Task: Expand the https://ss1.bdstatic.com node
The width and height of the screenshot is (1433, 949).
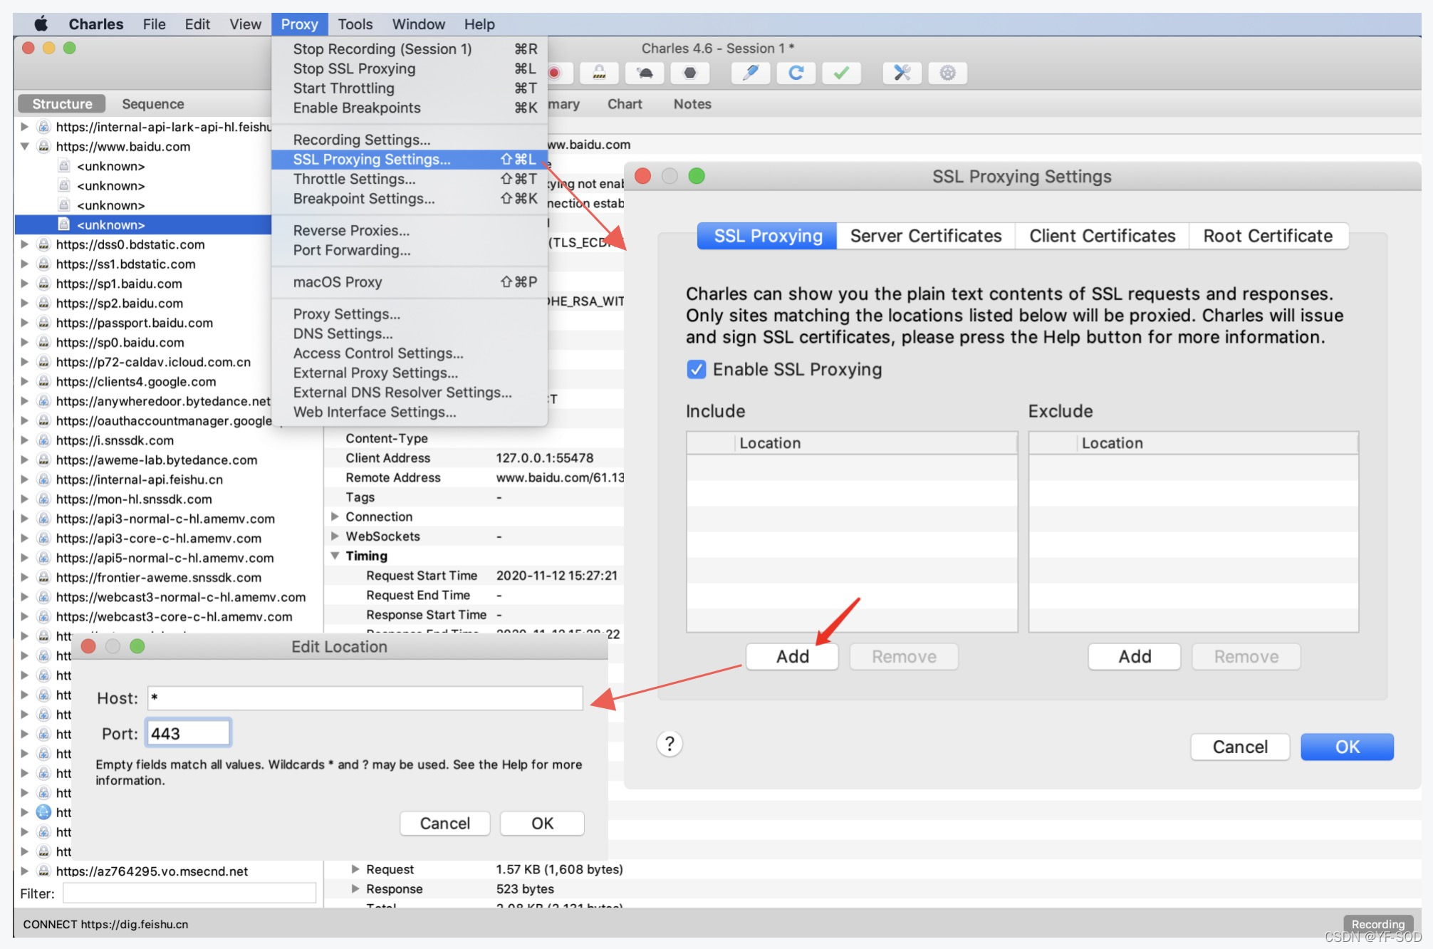Action: (25, 264)
